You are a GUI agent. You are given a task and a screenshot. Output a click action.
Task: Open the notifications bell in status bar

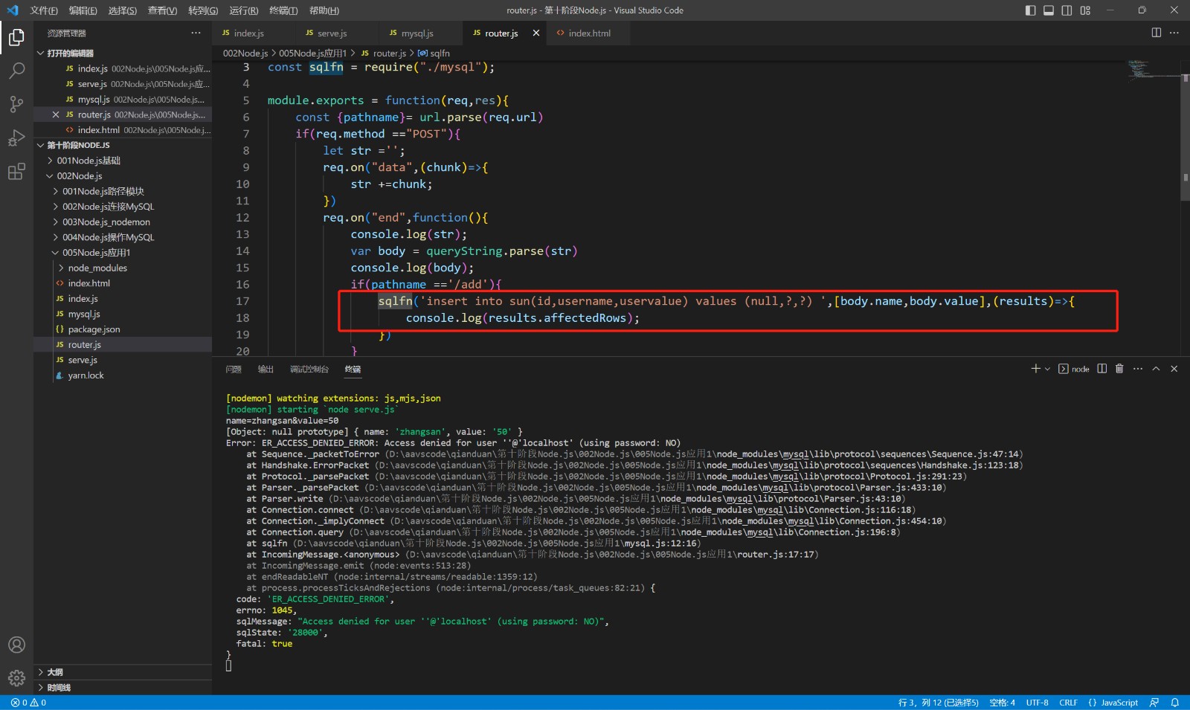click(x=1175, y=703)
